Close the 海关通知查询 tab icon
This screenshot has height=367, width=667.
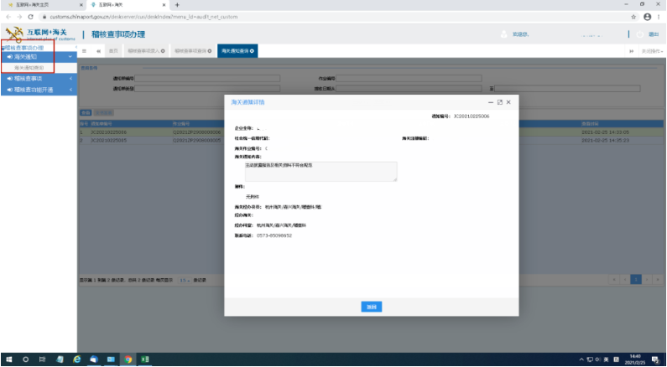(x=253, y=51)
